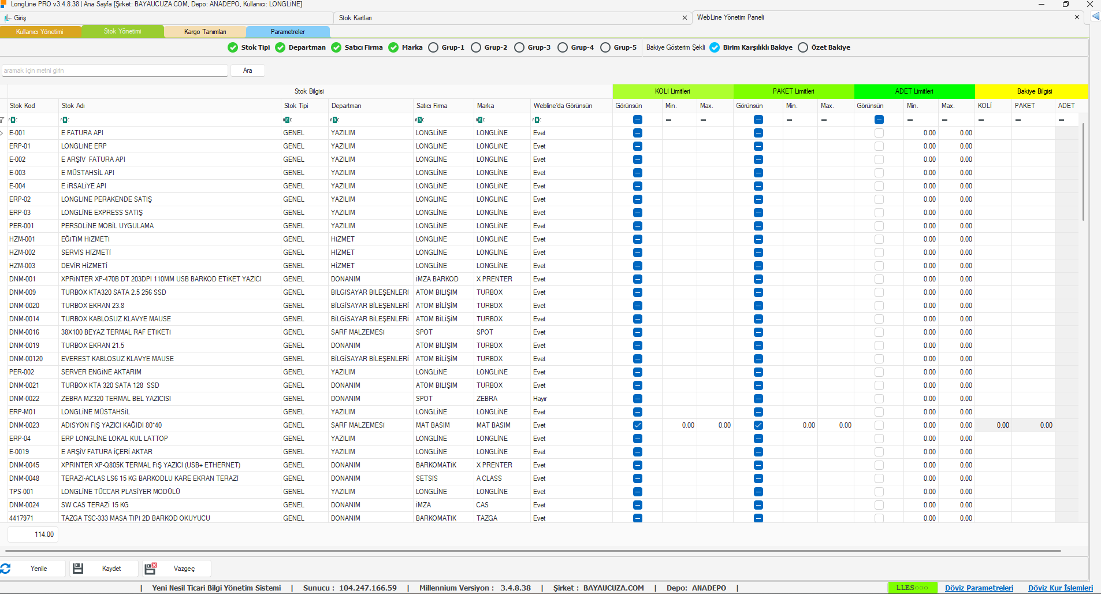Open the Kullanıcı Yönetimi tab

[40, 32]
